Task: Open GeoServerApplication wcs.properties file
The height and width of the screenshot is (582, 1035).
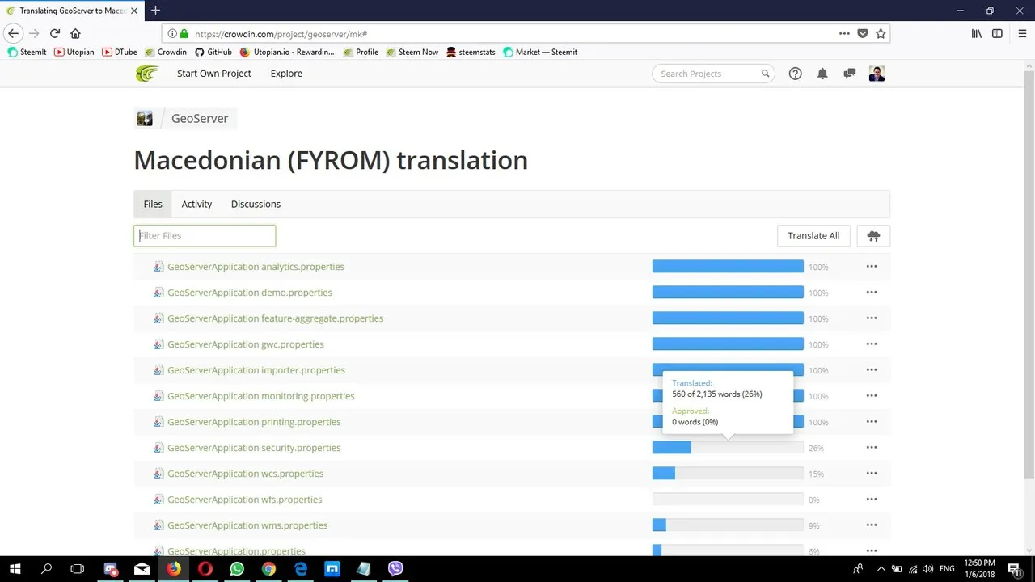Action: [x=245, y=474]
